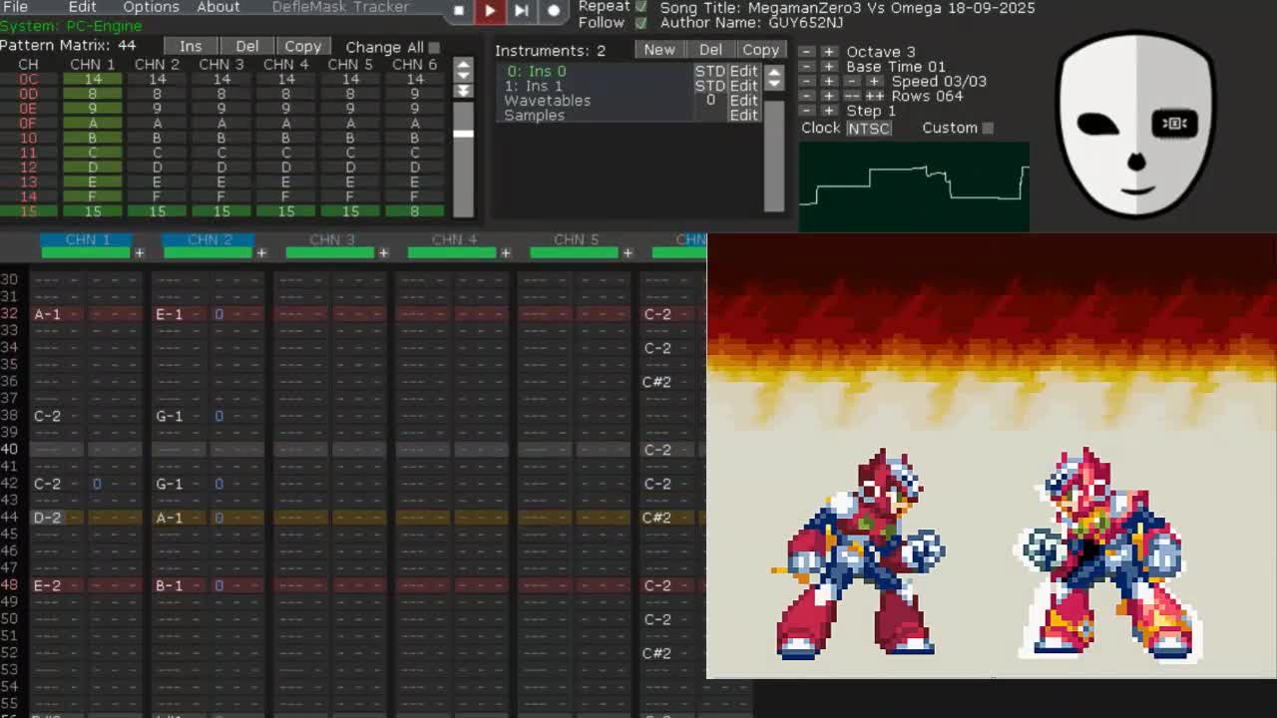This screenshot has height=718, width=1277.
Task: Click the up arrow of the instruments list scroller
Action: click(774, 70)
